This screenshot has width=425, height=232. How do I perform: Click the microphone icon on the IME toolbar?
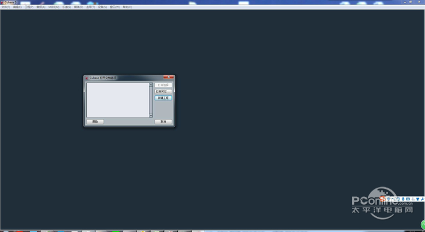tap(403, 199)
